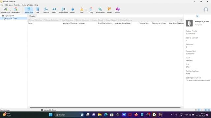The width and height of the screenshot is (211, 118).
Task: Select the Settings Location path text
Action: tap(198, 80)
